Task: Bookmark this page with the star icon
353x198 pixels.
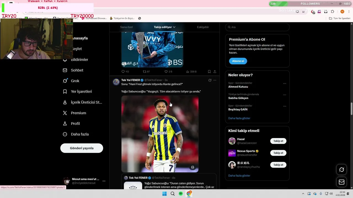Action: [x=303, y=12]
